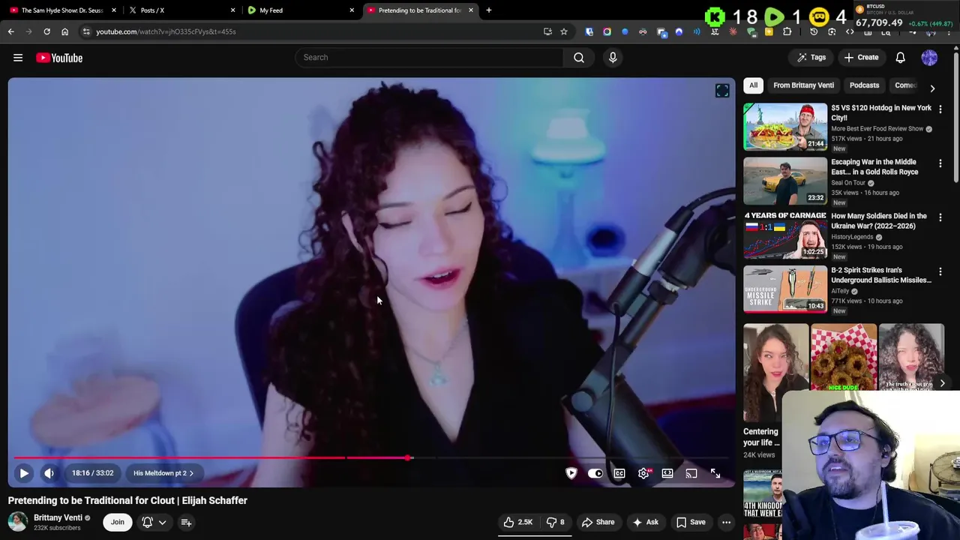Toggle closed captions CC

[x=619, y=473]
